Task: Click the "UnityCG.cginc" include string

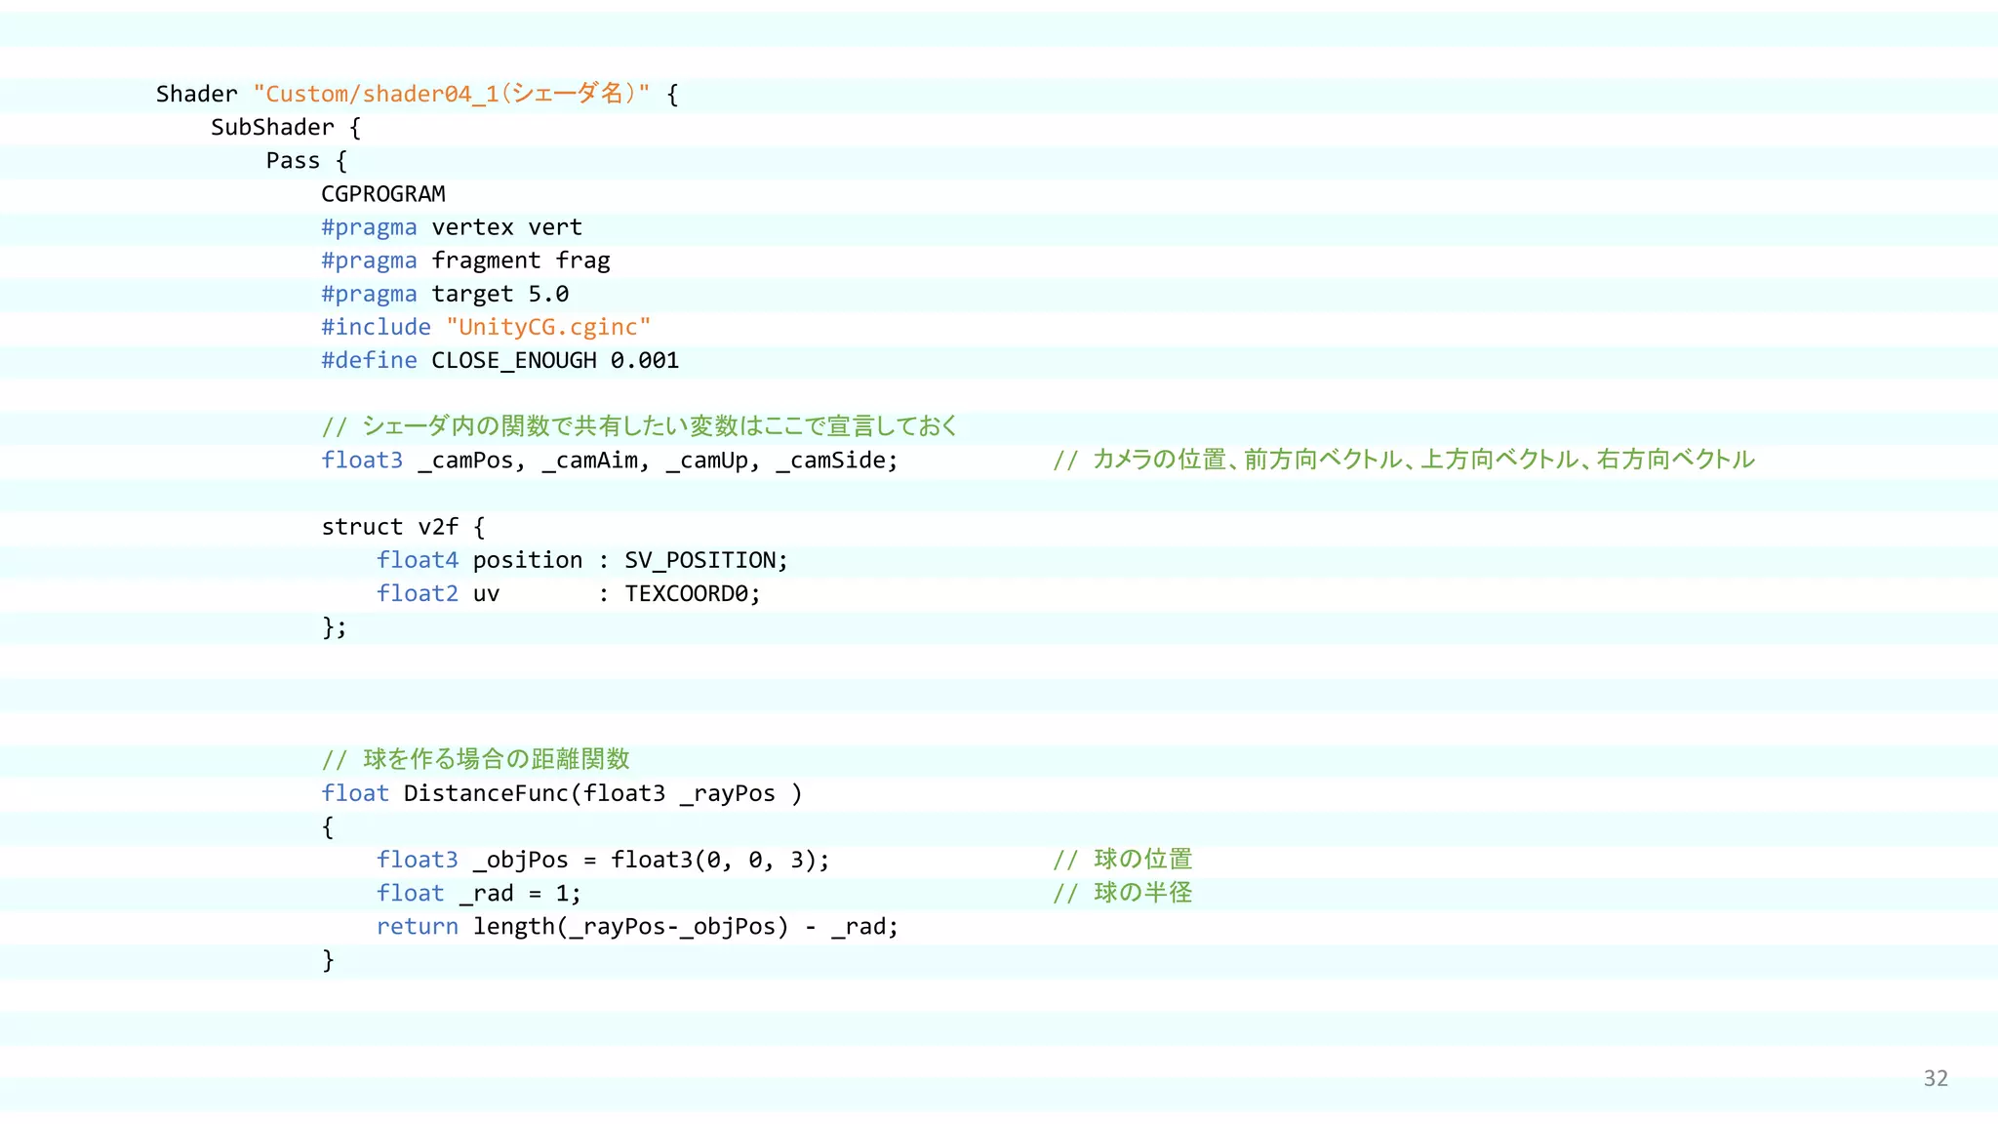Action: (548, 327)
